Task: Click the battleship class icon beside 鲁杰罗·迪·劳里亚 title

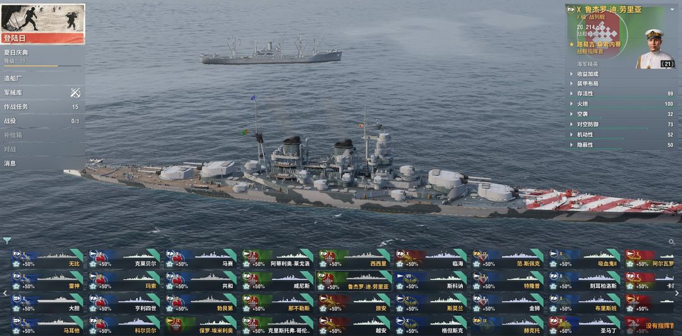Action: coord(571,9)
